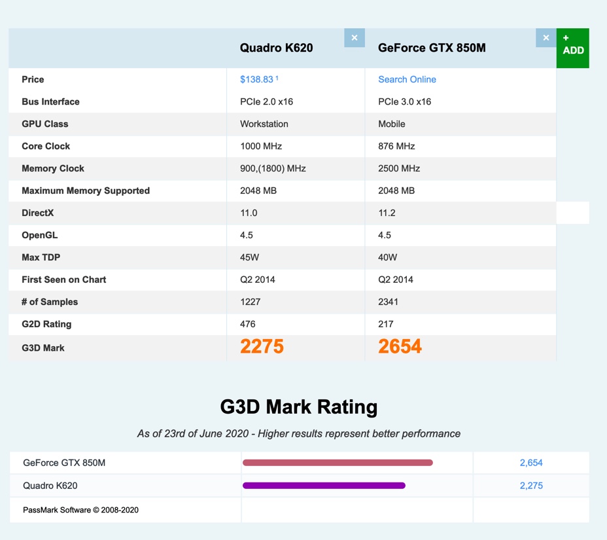
Task: Click the Memory Clock row label
Action: coord(53,168)
